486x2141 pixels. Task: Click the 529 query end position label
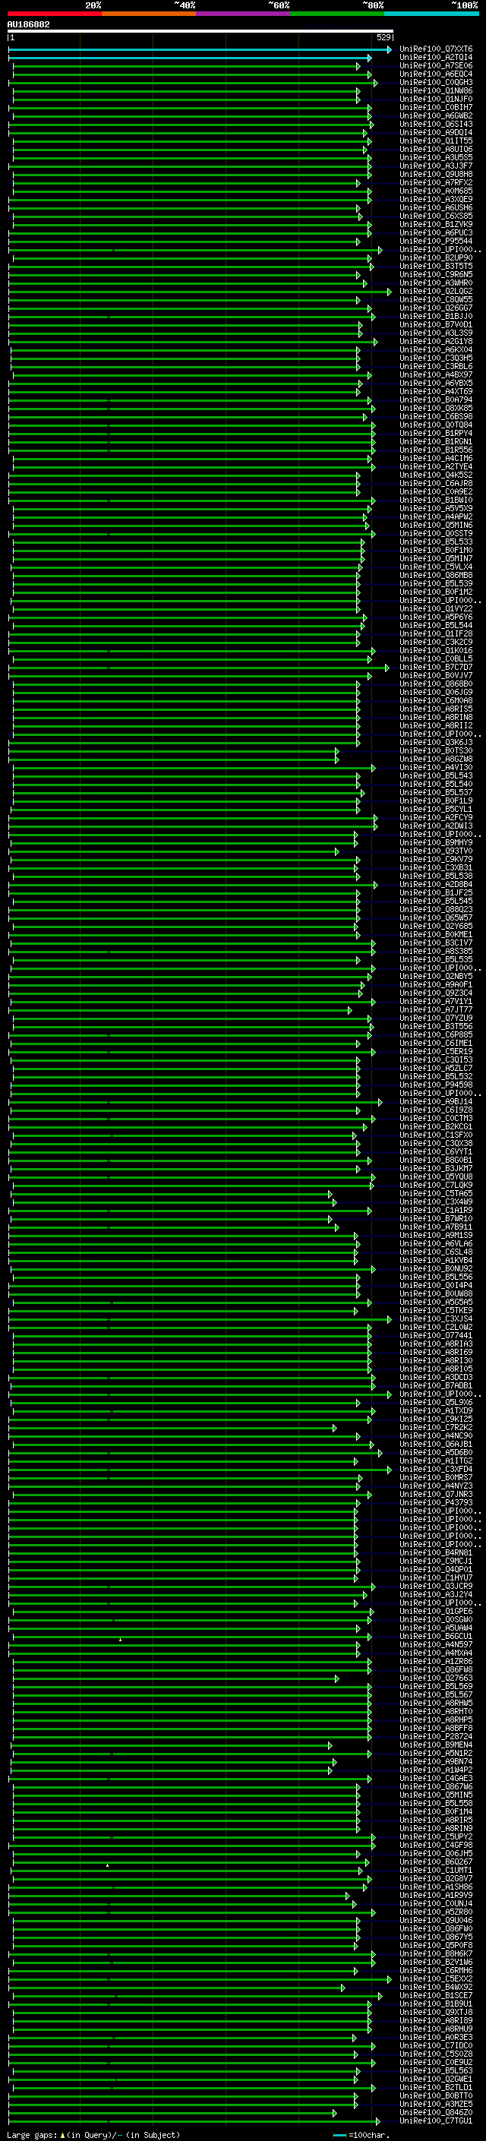383,37
